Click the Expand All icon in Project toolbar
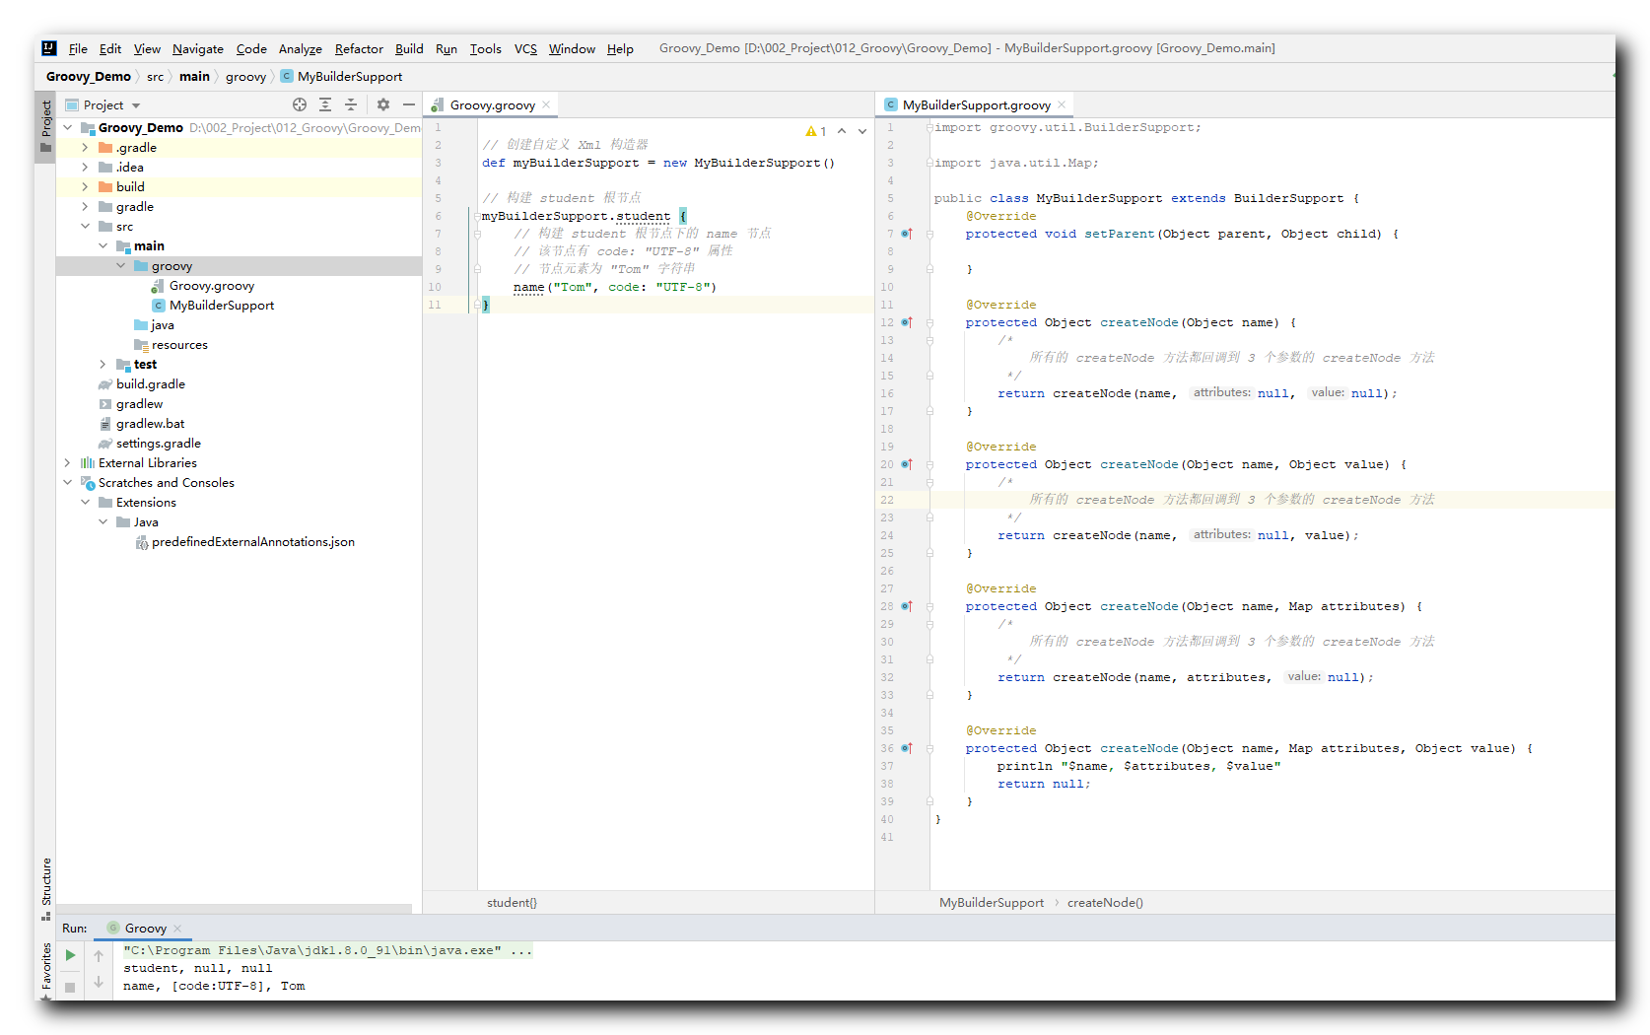Viewport: 1650px width, 1035px height. [x=325, y=103]
